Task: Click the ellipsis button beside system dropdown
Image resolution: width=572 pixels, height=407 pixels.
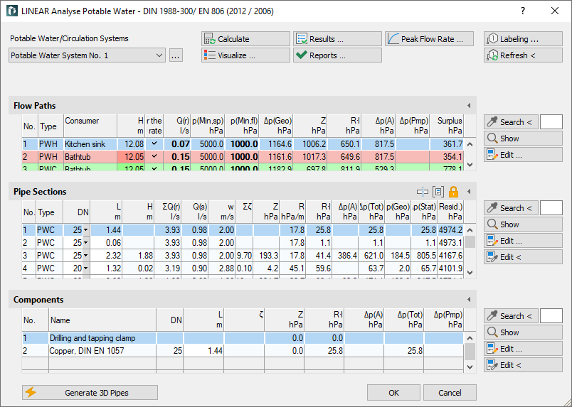Action: coord(176,55)
